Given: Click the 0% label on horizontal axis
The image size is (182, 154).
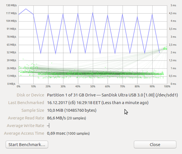Looking at the screenshot, I should [x=19, y=87].
